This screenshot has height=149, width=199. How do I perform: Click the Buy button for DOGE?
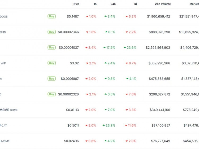tap(51, 16)
